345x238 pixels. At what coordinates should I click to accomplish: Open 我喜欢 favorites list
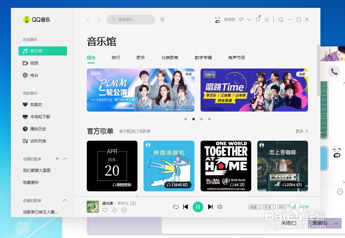32,105
